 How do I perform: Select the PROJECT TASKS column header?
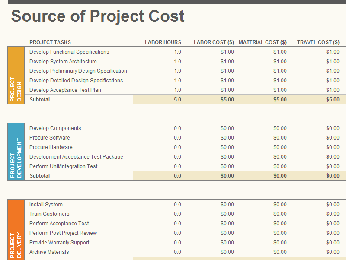[50, 42]
